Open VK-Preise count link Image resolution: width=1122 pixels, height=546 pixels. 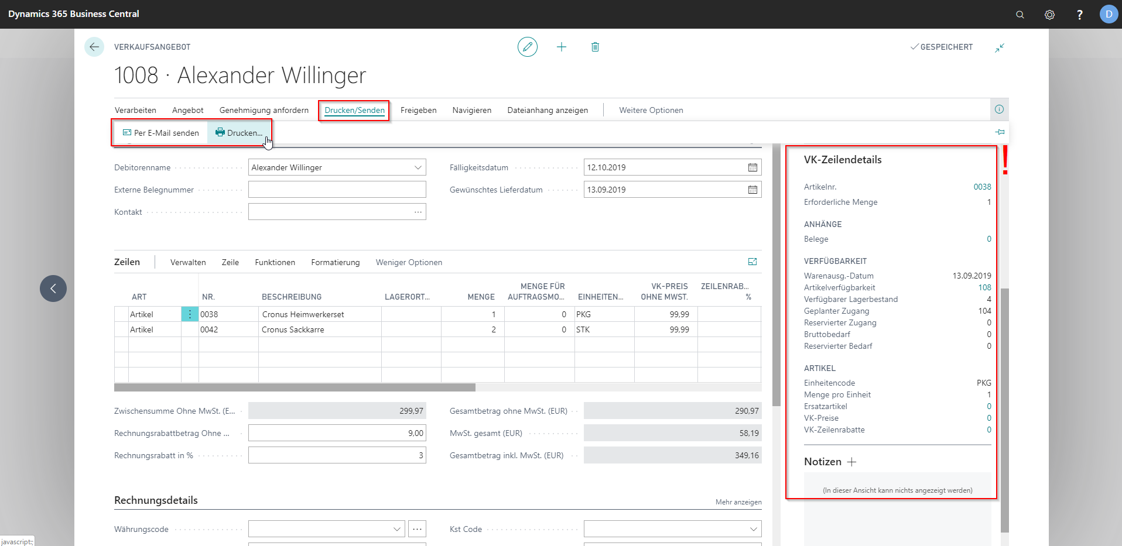point(989,418)
